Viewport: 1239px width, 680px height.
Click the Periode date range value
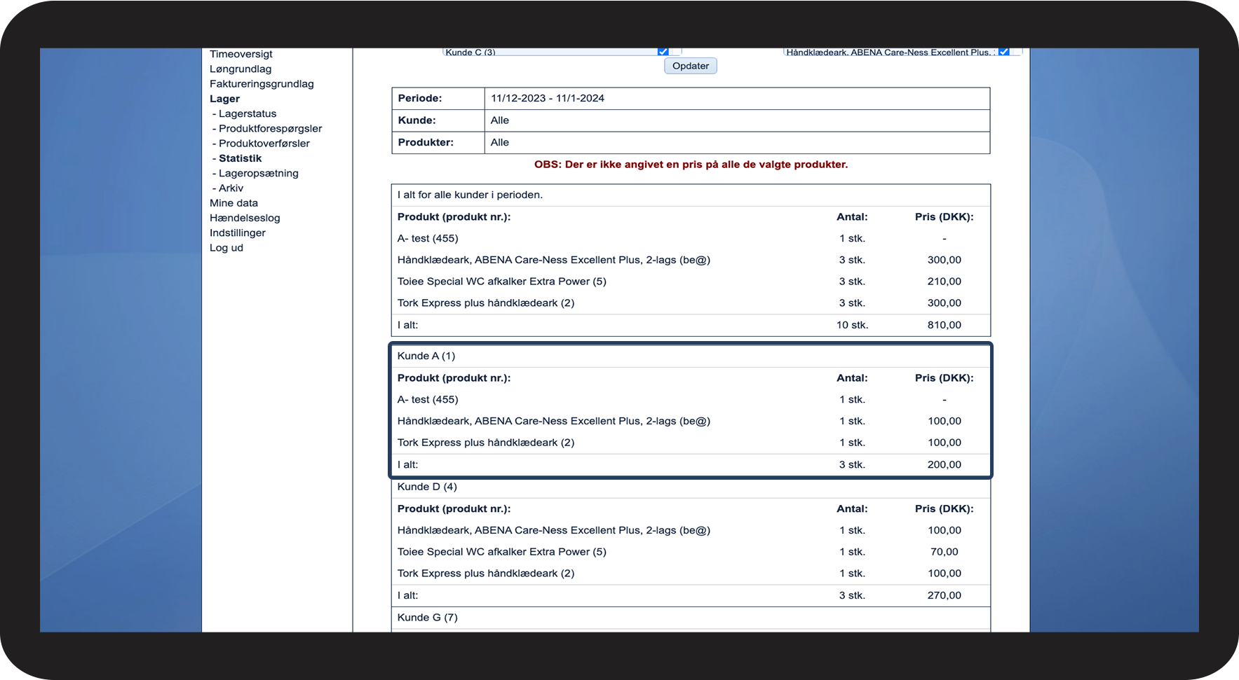click(547, 98)
